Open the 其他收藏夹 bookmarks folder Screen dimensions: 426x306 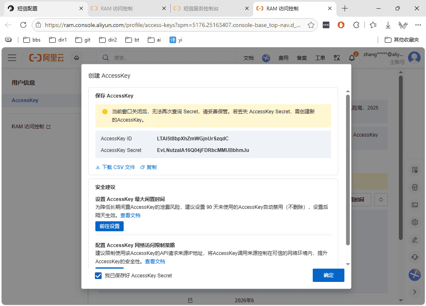click(x=402, y=40)
